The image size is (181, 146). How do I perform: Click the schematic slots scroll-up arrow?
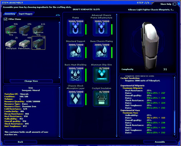pos(117,14)
